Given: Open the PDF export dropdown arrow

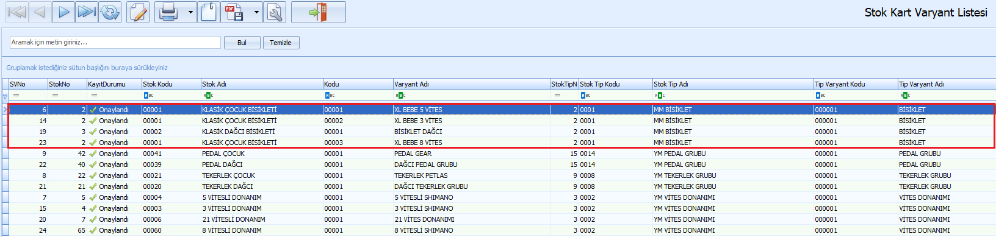Looking at the screenshot, I should [256, 12].
